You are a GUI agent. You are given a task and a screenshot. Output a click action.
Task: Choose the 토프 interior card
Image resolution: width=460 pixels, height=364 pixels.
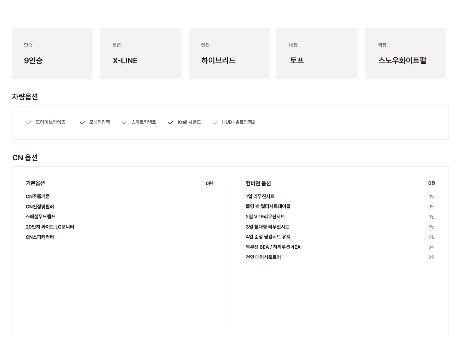click(x=317, y=54)
